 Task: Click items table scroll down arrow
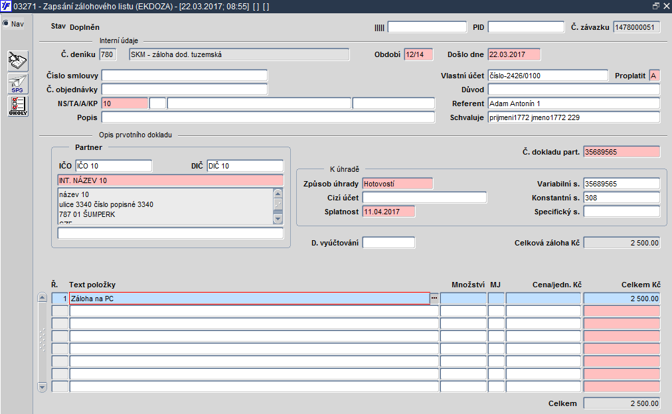42,387
